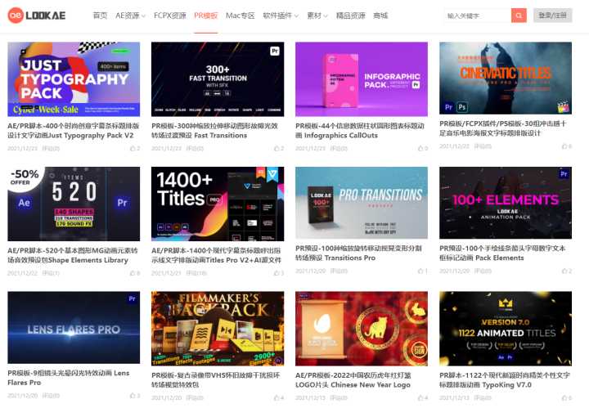Click like icon under Chinese New Year Logo post
Screen dimensions: 589x408
pos(420,398)
